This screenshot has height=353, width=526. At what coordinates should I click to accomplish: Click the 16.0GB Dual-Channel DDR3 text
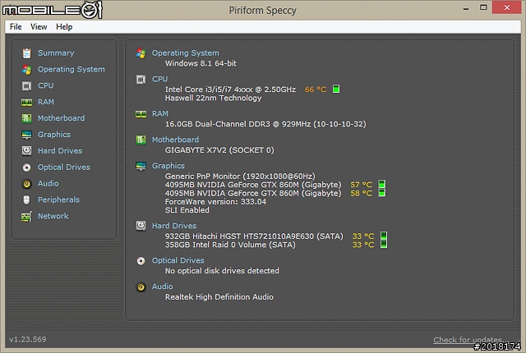click(265, 124)
